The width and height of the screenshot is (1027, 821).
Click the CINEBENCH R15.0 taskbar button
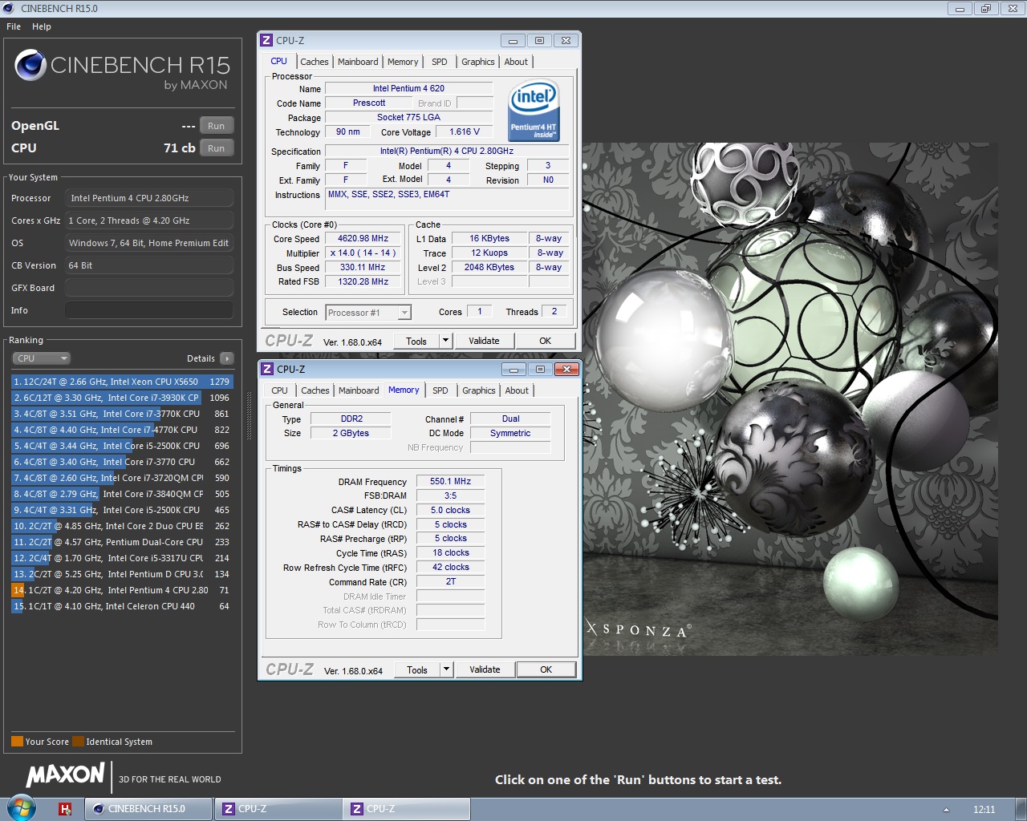coord(148,809)
